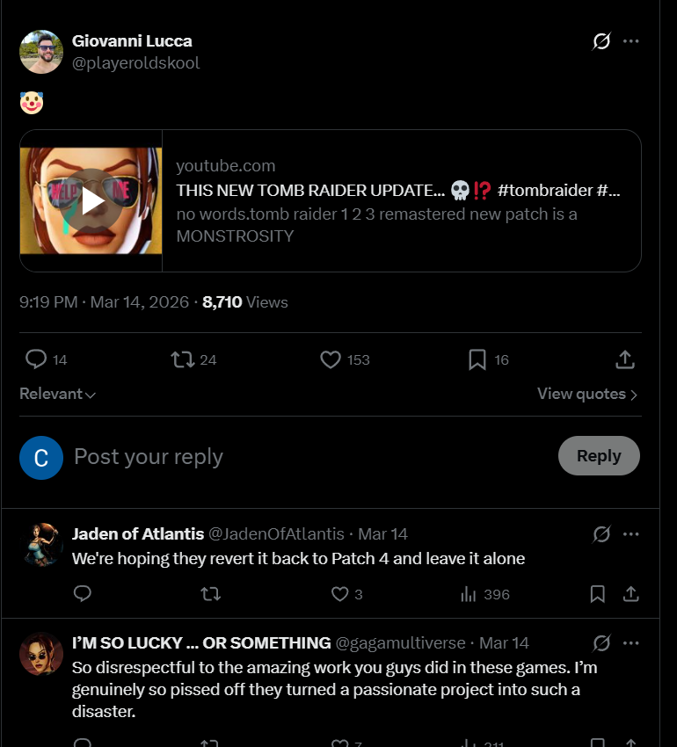
Task: Open Grok icon on Giovanni Lucca's post
Action: (601, 41)
